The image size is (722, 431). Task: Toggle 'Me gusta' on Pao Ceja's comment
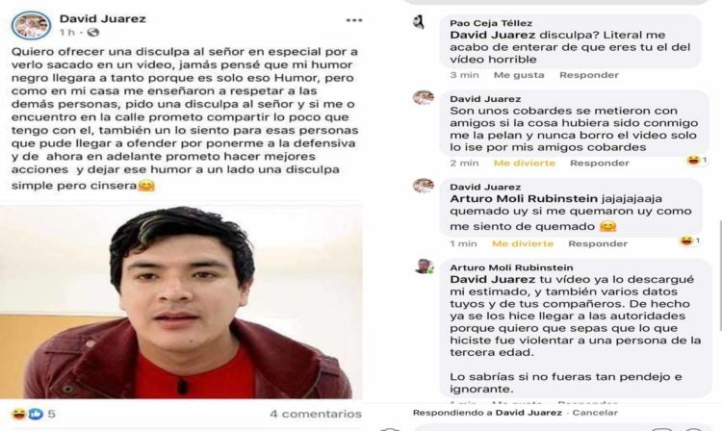[519, 75]
